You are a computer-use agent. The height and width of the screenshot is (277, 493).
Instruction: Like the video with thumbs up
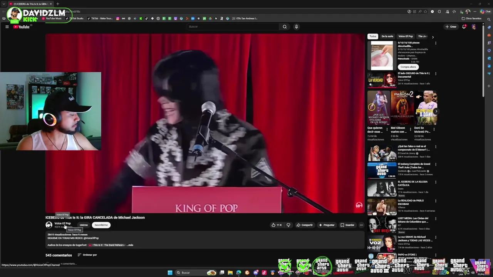tap(276, 225)
